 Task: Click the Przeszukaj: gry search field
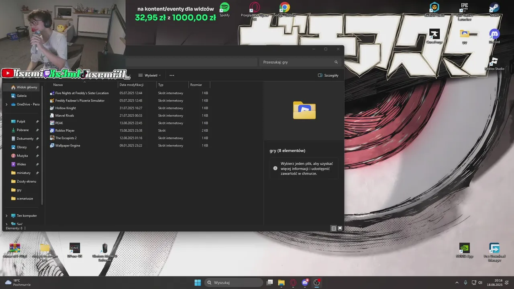click(x=300, y=62)
